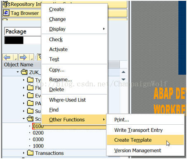Expand the Ty folder node
Screen dimensions: 187x159
click(24, 80)
